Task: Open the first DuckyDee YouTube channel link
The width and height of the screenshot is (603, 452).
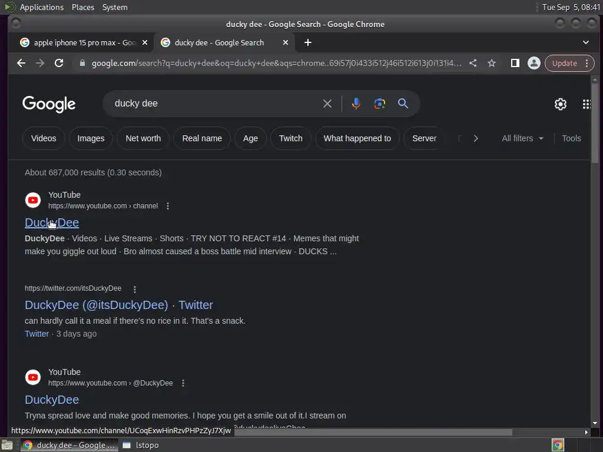Action: [x=52, y=222]
